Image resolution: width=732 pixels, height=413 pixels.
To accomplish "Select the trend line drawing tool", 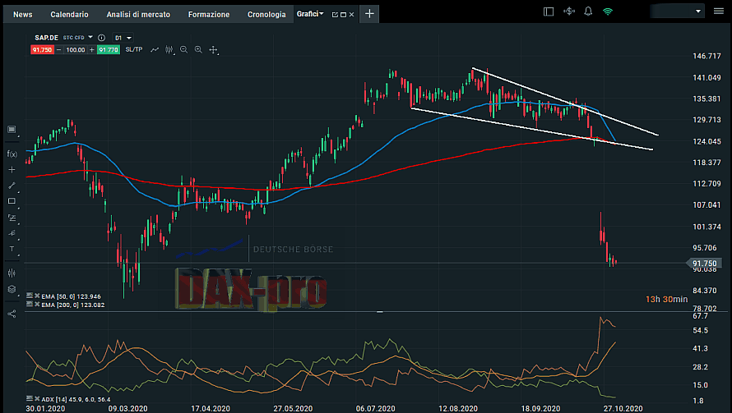I will [12, 186].
